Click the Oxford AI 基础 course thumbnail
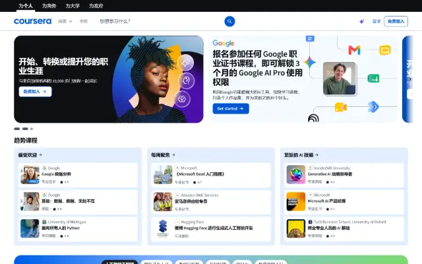The image size is (422, 264). 296,228
